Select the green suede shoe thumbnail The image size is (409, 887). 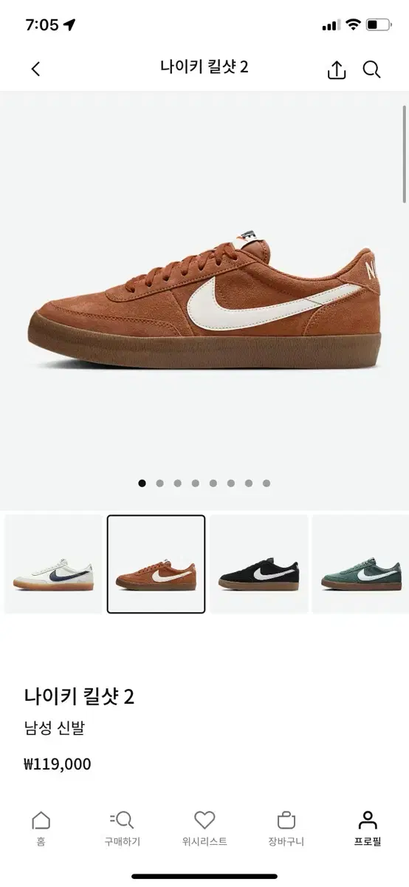[x=360, y=564]
